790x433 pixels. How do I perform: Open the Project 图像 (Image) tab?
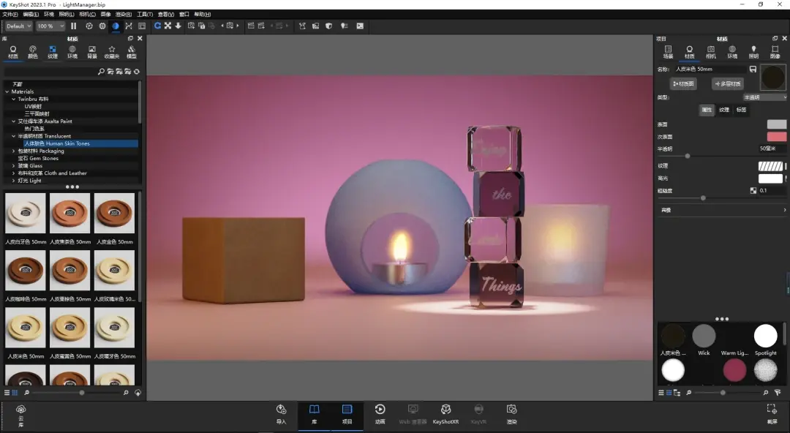tap(775, 51)
